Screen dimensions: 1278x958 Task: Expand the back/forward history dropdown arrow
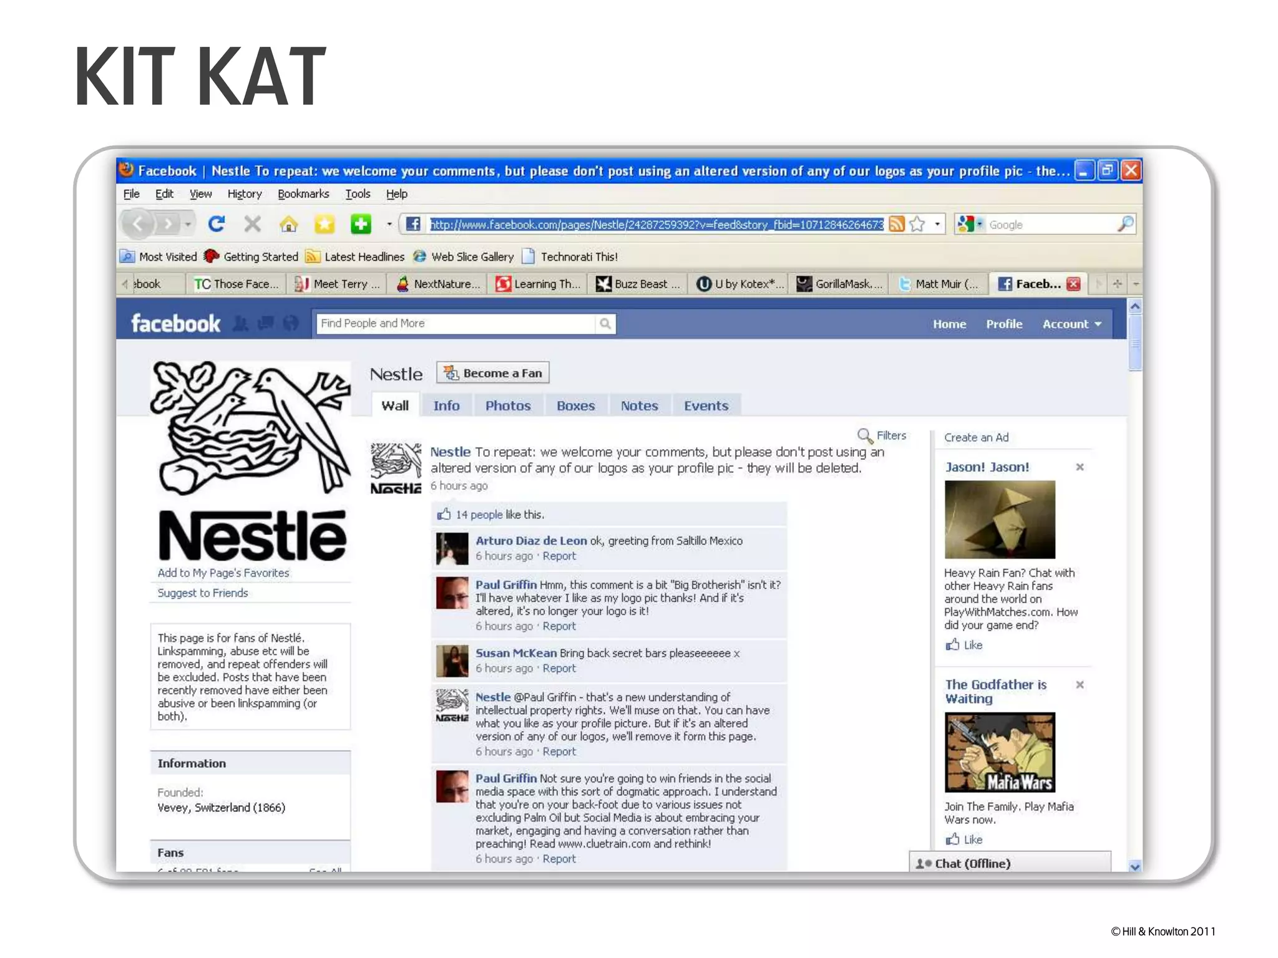point(188,224)
